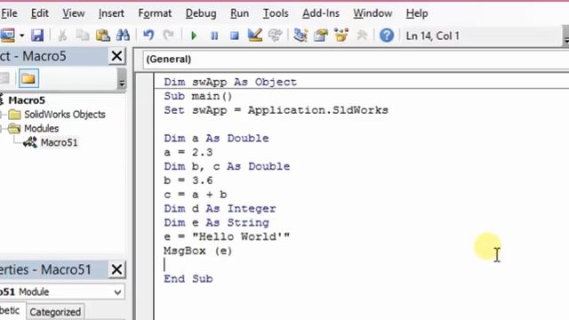Click the Ln 14, Col 1 indicator
569x320 pixels.
(x=433, y=36)
